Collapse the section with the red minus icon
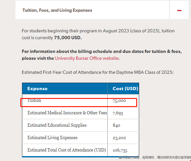191x161 pixels. 179,10
